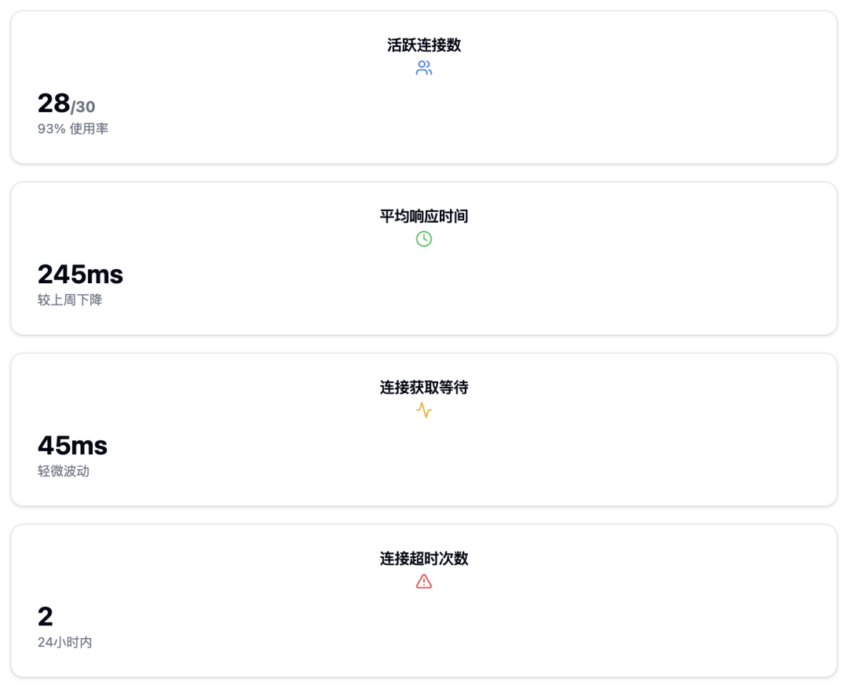
Task: Select the 连接获取等待 card title
Action: [x=424, y=388]
